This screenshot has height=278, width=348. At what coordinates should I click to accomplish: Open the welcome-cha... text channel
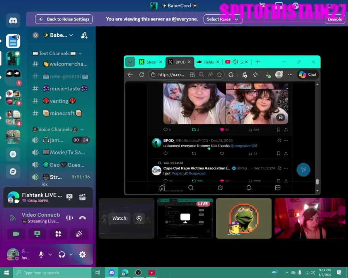[60, 64]
